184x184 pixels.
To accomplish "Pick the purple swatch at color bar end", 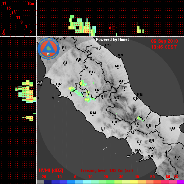I will [180, 182].
